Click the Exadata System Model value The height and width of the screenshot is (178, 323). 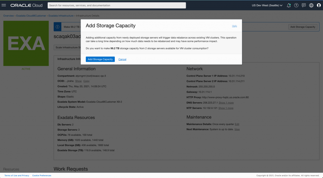(104, 102)
